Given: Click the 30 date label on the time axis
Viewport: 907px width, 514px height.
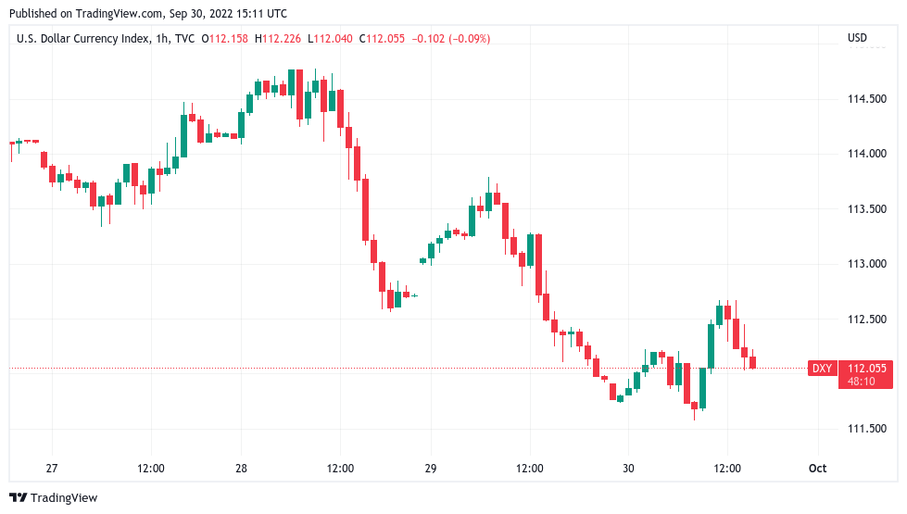Looking at the screenshot, I should [628, 468].
